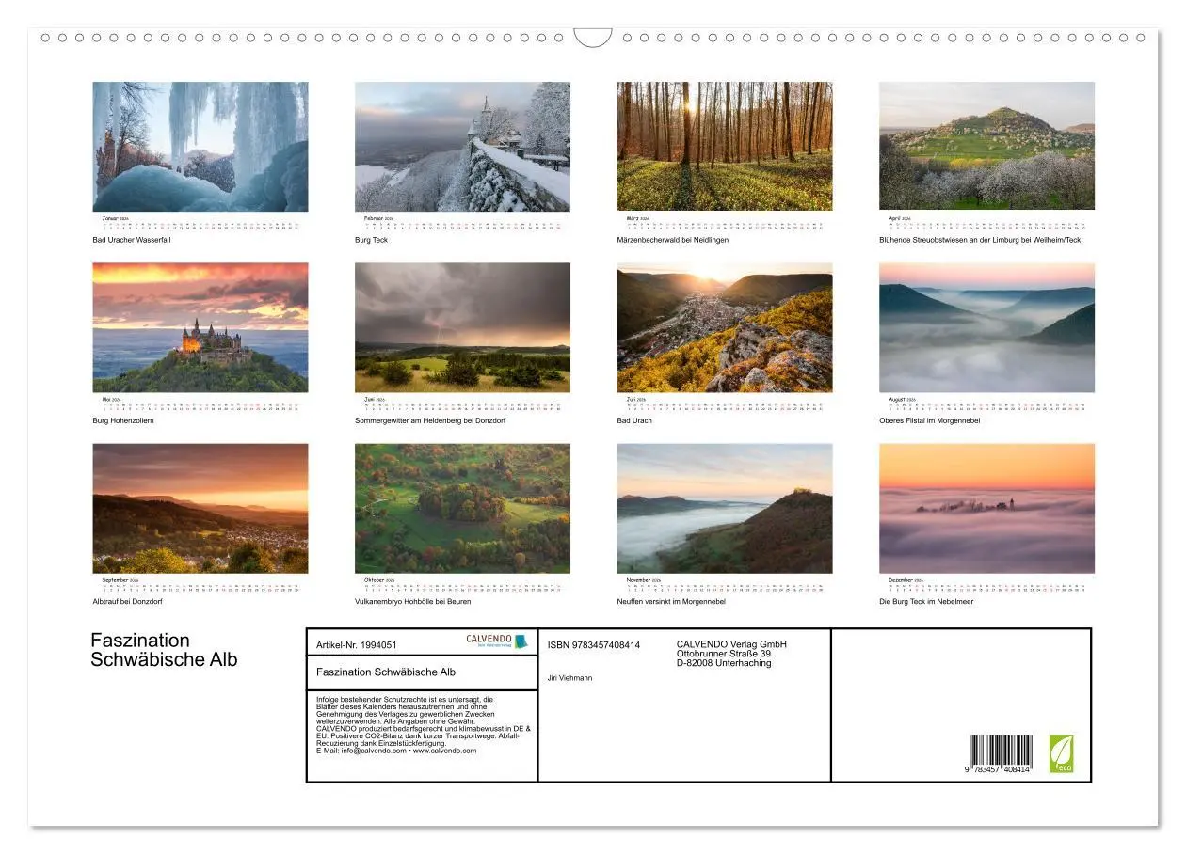Click the ISBN barcode
This screenshot has height=854, width=1186.
pyautogui.click(x=1001, y=755)
